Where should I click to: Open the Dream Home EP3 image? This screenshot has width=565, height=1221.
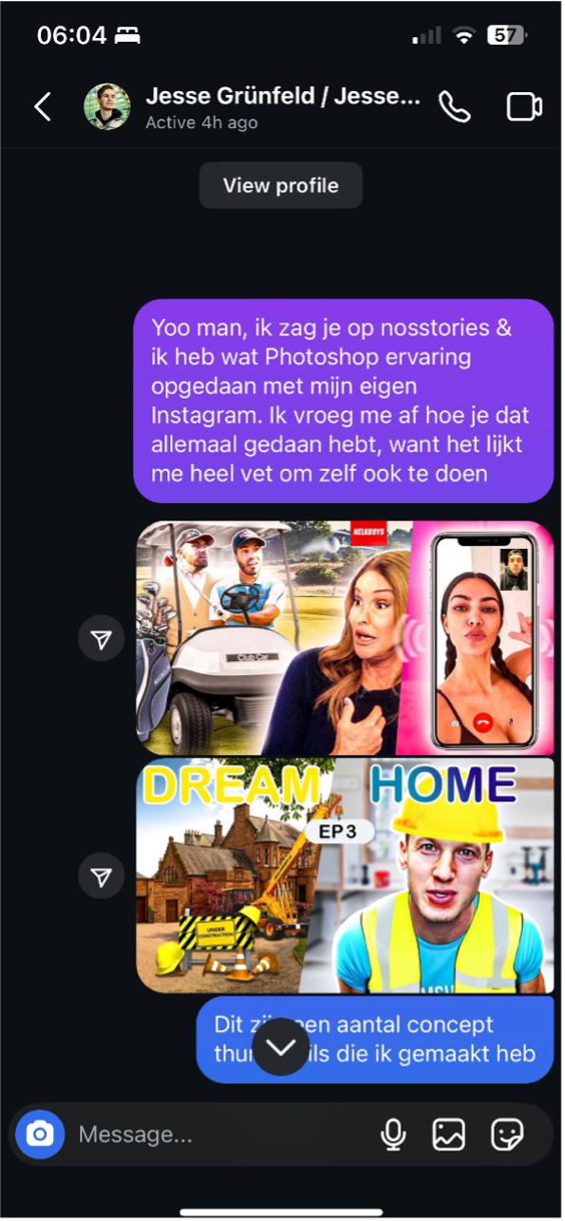(345, 875)
